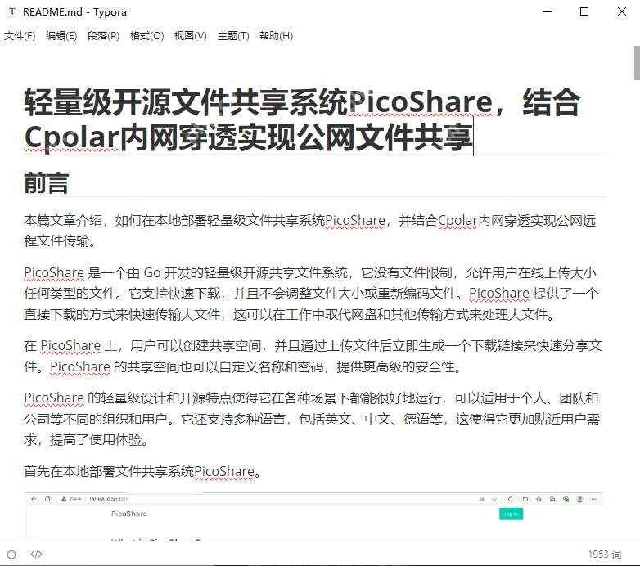Image resolution: width=640 pixels, height=566 pixels.
Task: Click the Typora app icon in title bar
Action: tap(11, 12)
